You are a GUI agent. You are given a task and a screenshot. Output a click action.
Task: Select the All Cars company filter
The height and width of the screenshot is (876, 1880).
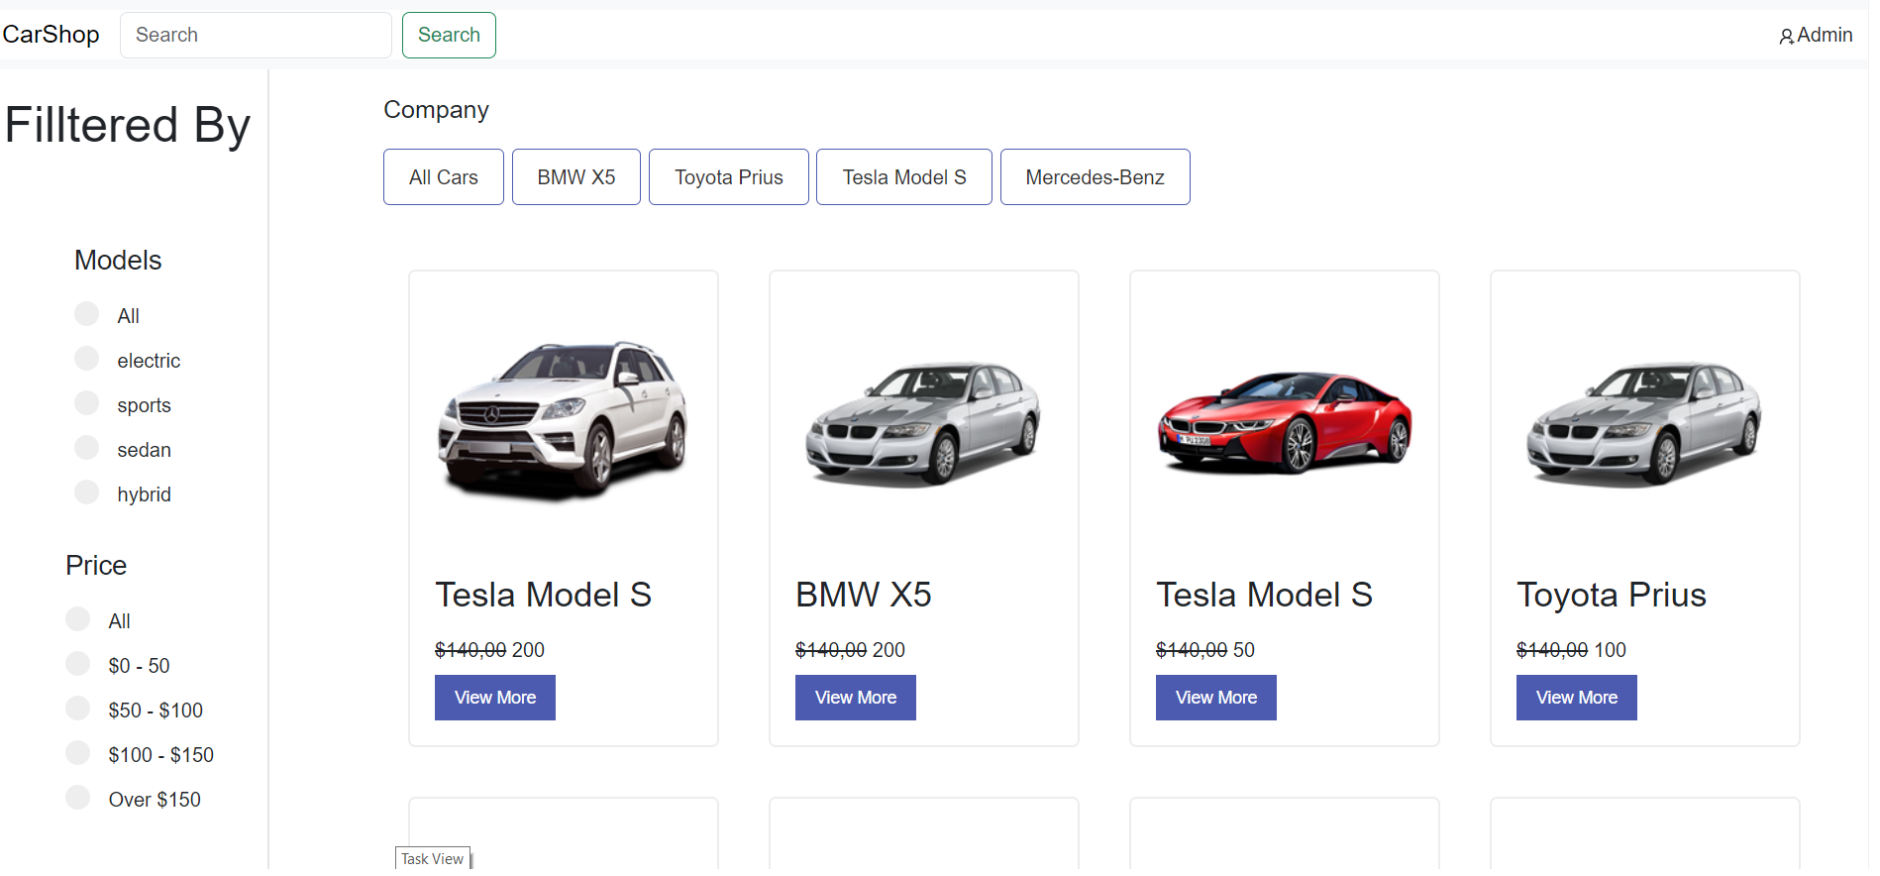click(444, 177)
